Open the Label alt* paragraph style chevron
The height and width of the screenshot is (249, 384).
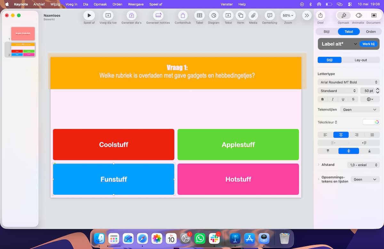[x=355, y=44]
